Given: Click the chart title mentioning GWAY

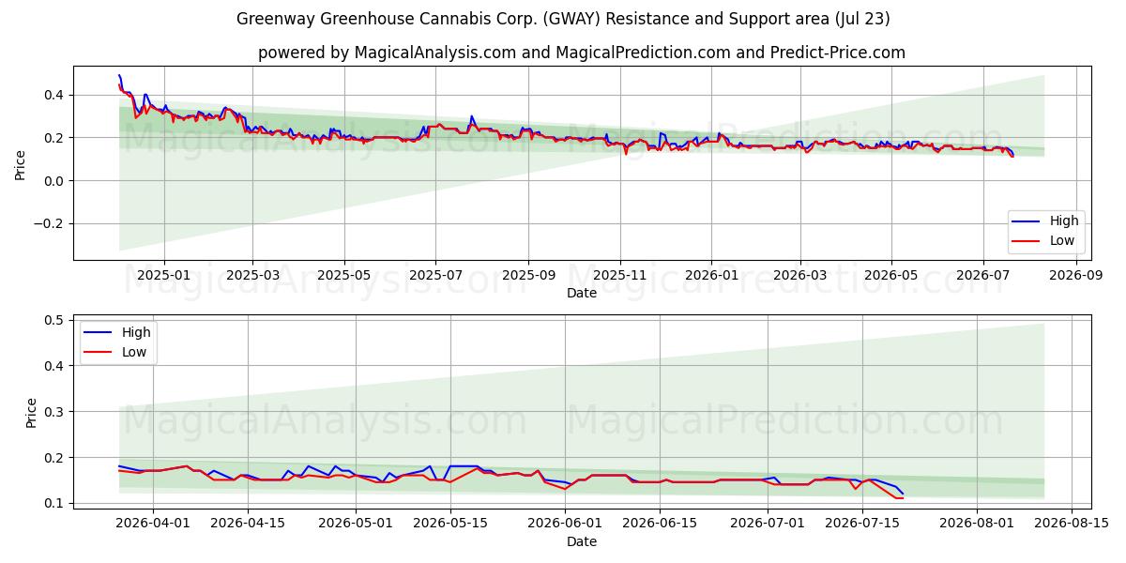Looking at the screenshot, I should click(563, 19).
